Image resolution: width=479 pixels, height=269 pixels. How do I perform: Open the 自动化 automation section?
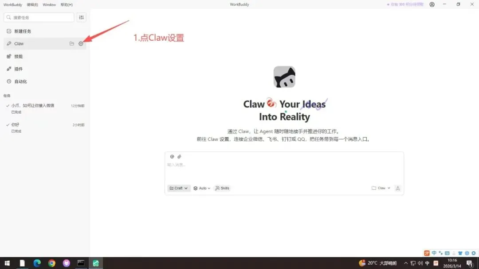tap(45, 81)
